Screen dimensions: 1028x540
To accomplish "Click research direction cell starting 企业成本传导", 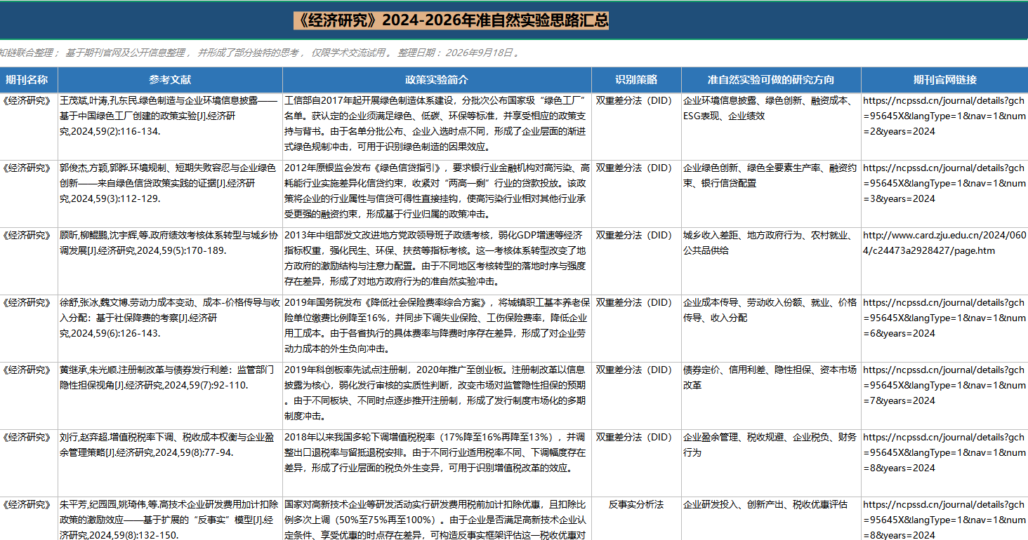I will point(771,328).
